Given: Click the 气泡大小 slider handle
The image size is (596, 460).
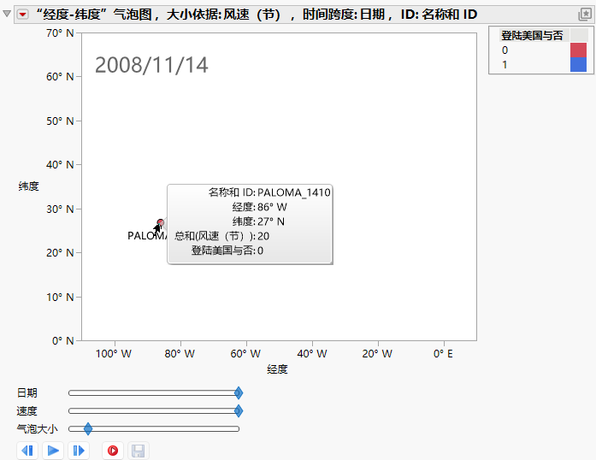Looking at the screenshot, I should click(x=88, y=429).
